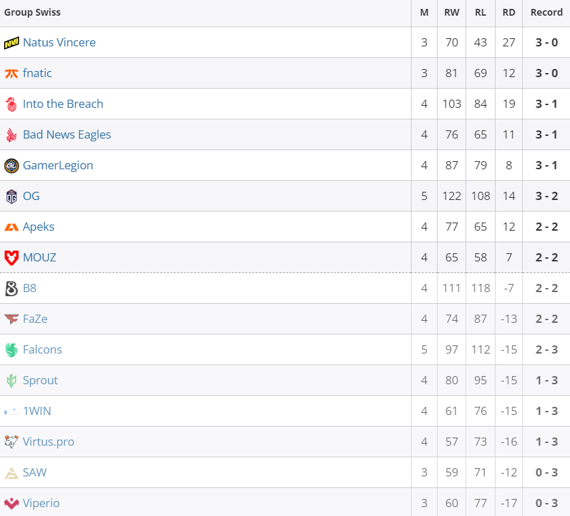570x516 pixels.
Task: Click the fnatic orange logo icon
Action: coord(12,74)
